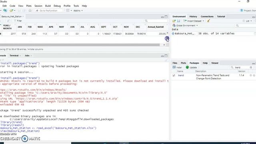This screenshot has width=256, height=144.
Task: Click the Global Environment icon
Action: (x=174, y=26)
